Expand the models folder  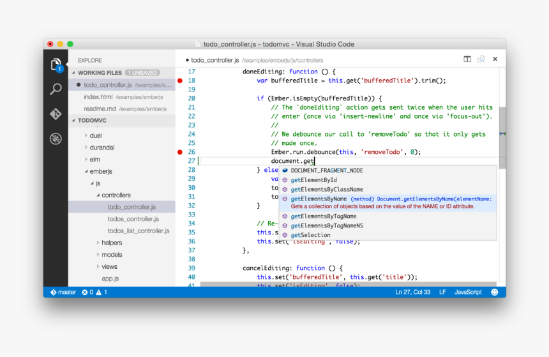(98, 254)
